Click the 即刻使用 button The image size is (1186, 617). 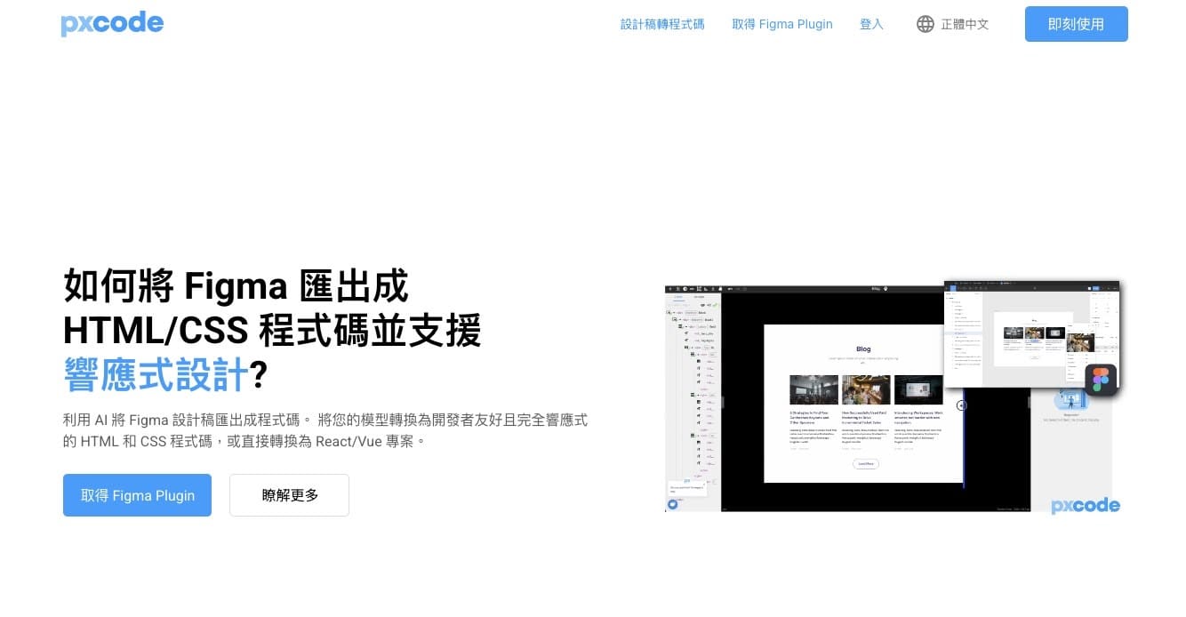click(x=1076, y=24)
